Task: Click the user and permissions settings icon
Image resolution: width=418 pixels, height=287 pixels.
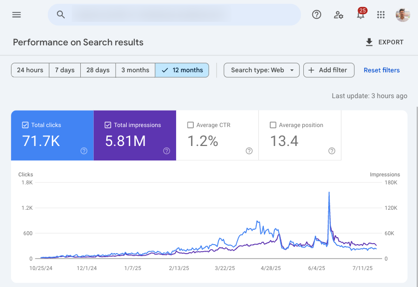Action: 339,15
